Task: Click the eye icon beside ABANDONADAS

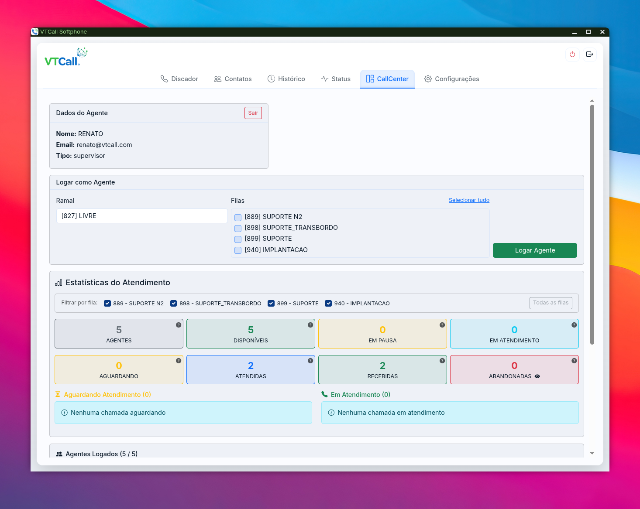Action: pyautogui.click(x=537, y=376)
